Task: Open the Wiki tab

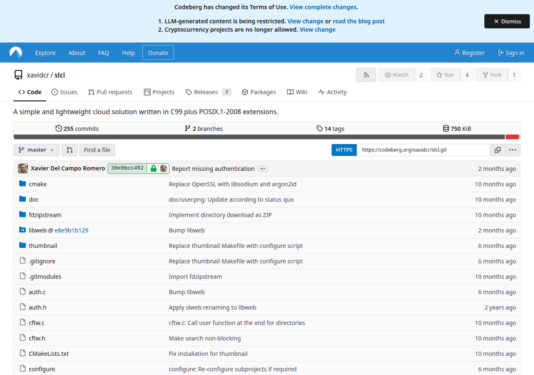Action: [x=297, y=92]
